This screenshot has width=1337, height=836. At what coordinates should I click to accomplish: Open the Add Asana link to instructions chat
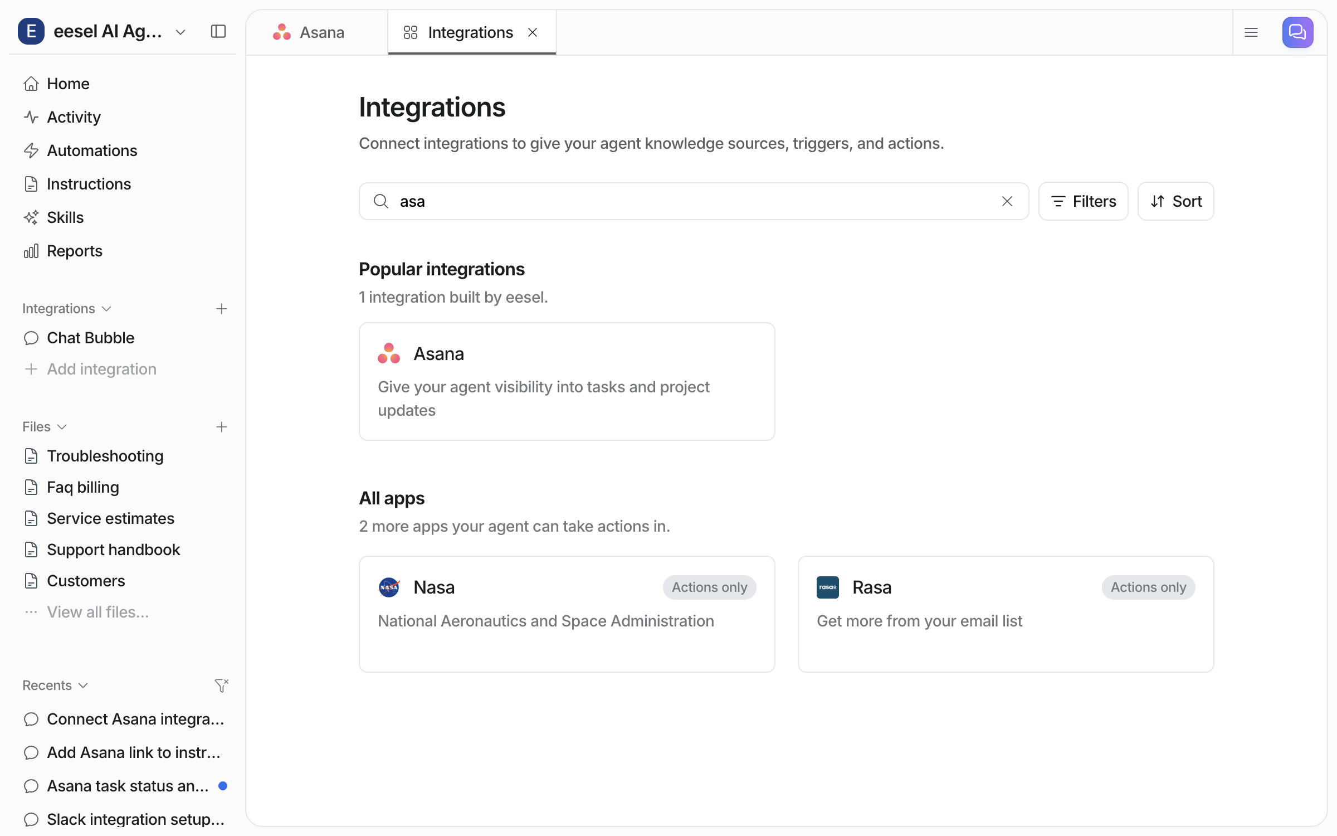pyautogui.click(x=123, y=752)
